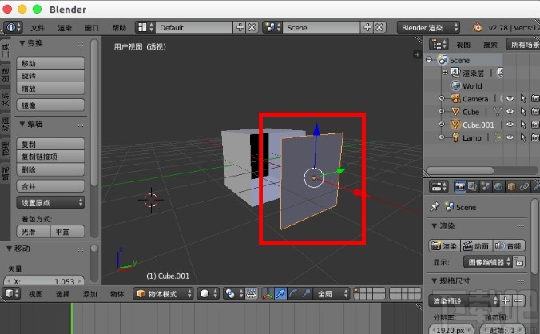The height and width of the screenshot is (334, 540).
Task: Add a new screen layout with plus
Action: click(240, 27)
